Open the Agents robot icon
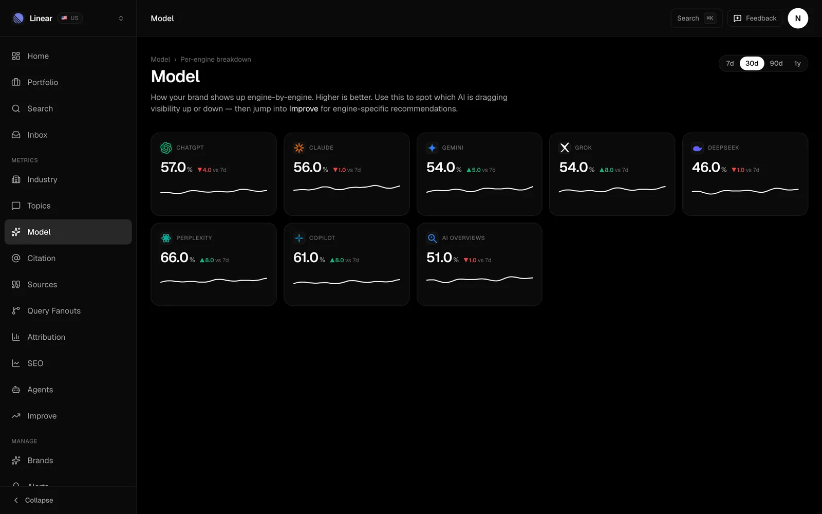 [x=16, y=389]
